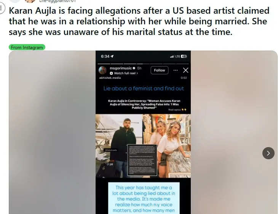Tap the location arrow beside 6:34

tap(112, 56)
